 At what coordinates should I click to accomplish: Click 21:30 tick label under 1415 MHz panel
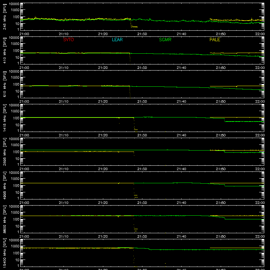click(x=142, y=135)
